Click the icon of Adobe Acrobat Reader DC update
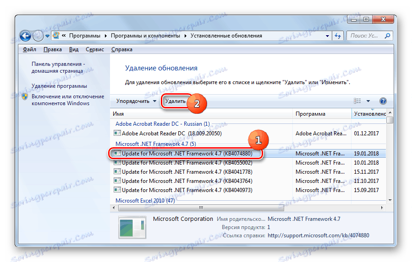Viewport: 412px width, 262px height. point(117,133)
